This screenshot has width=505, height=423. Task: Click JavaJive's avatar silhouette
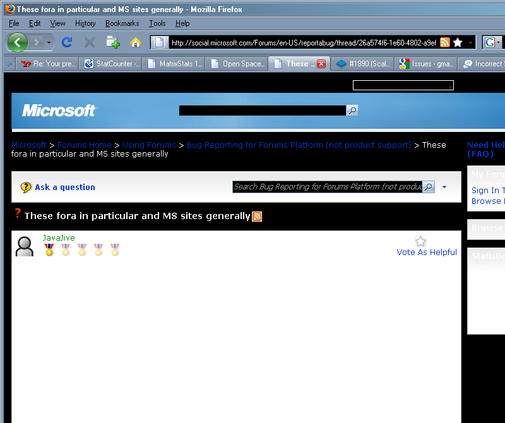(24, 246)
